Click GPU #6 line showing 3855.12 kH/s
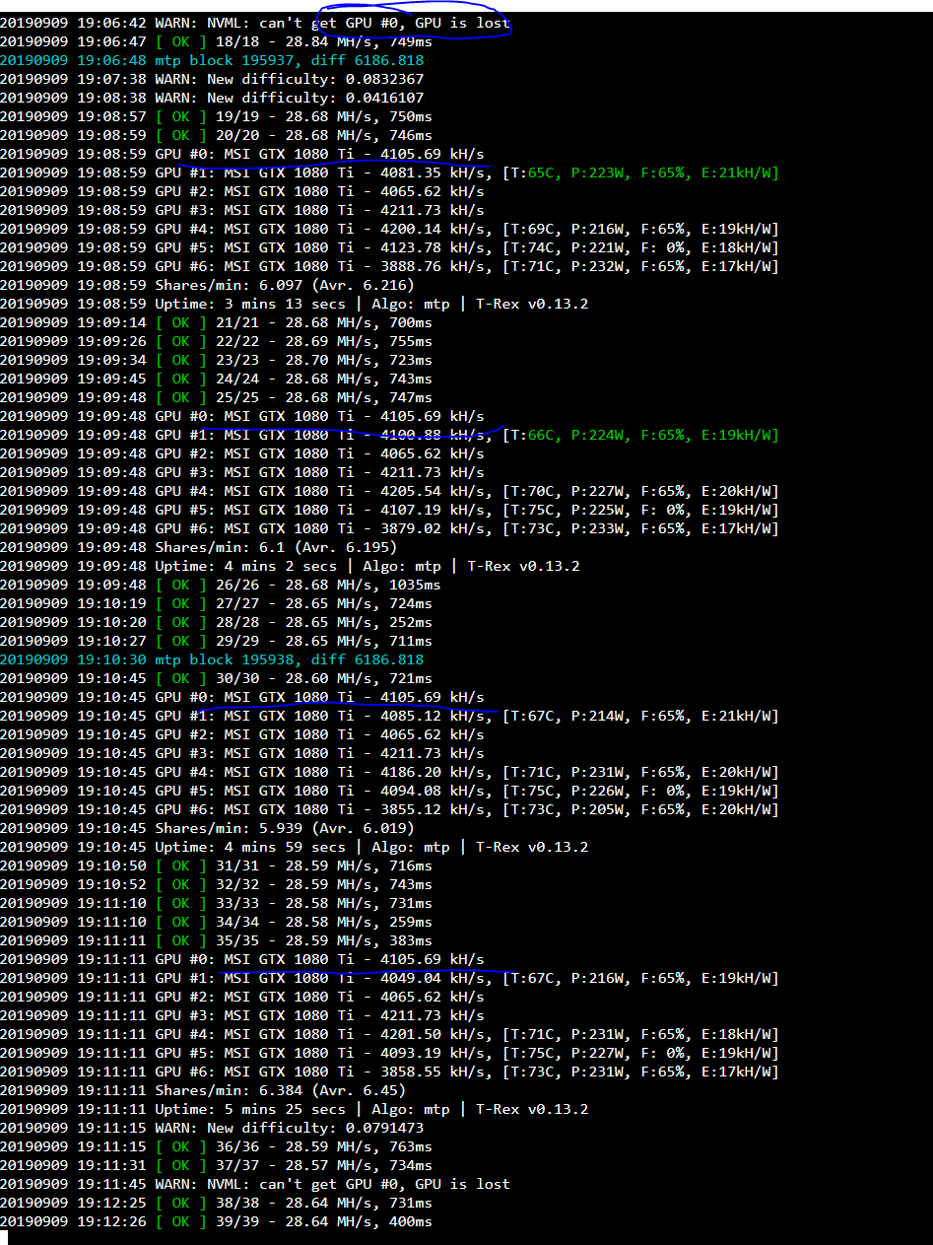Image resolution: width=933 pixels, height=1245 pixels. [389, 809]
